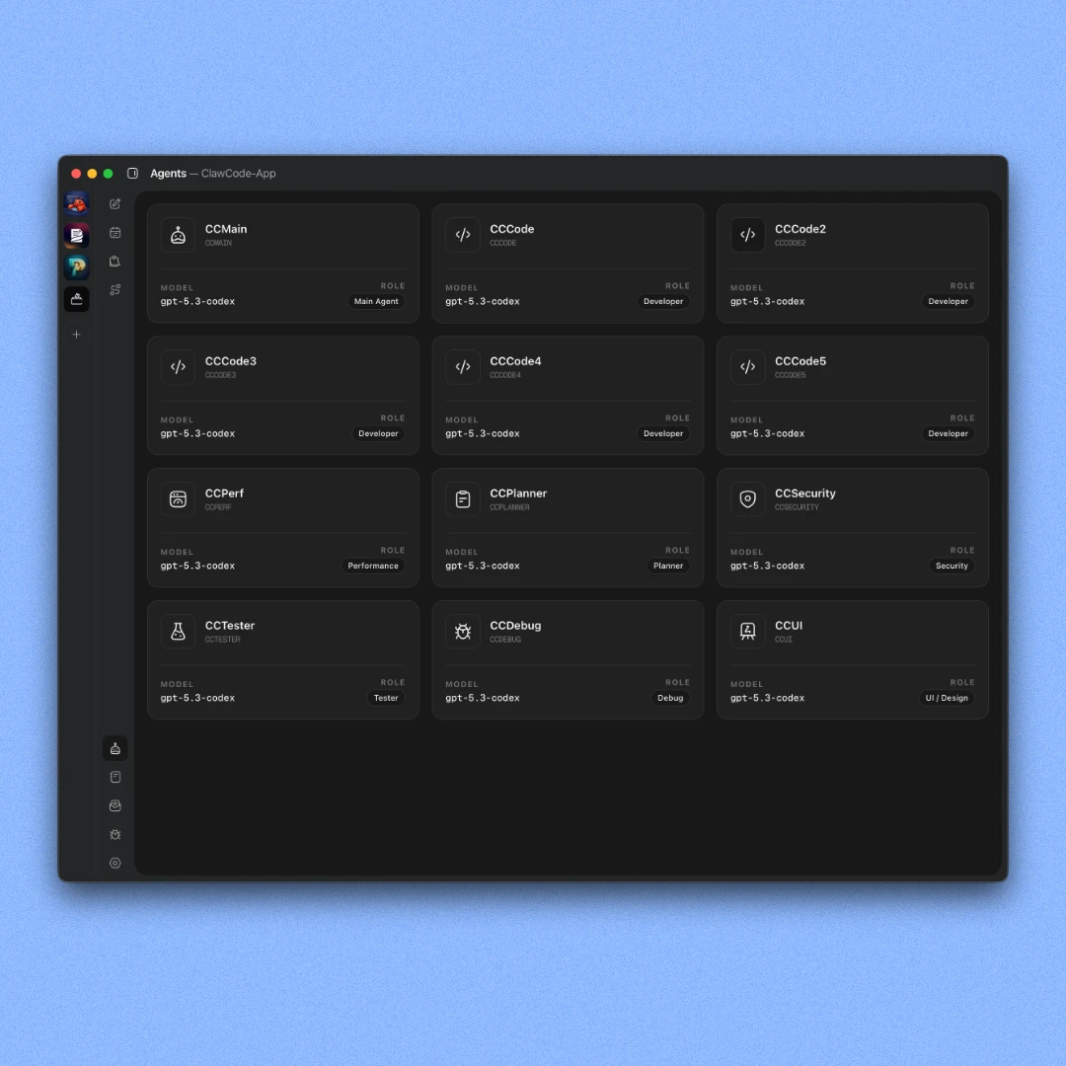The height and width of the screenshot is (1066, 1066).
Task: Click the bug icon on CCDebug card
Action: point(463,632)
